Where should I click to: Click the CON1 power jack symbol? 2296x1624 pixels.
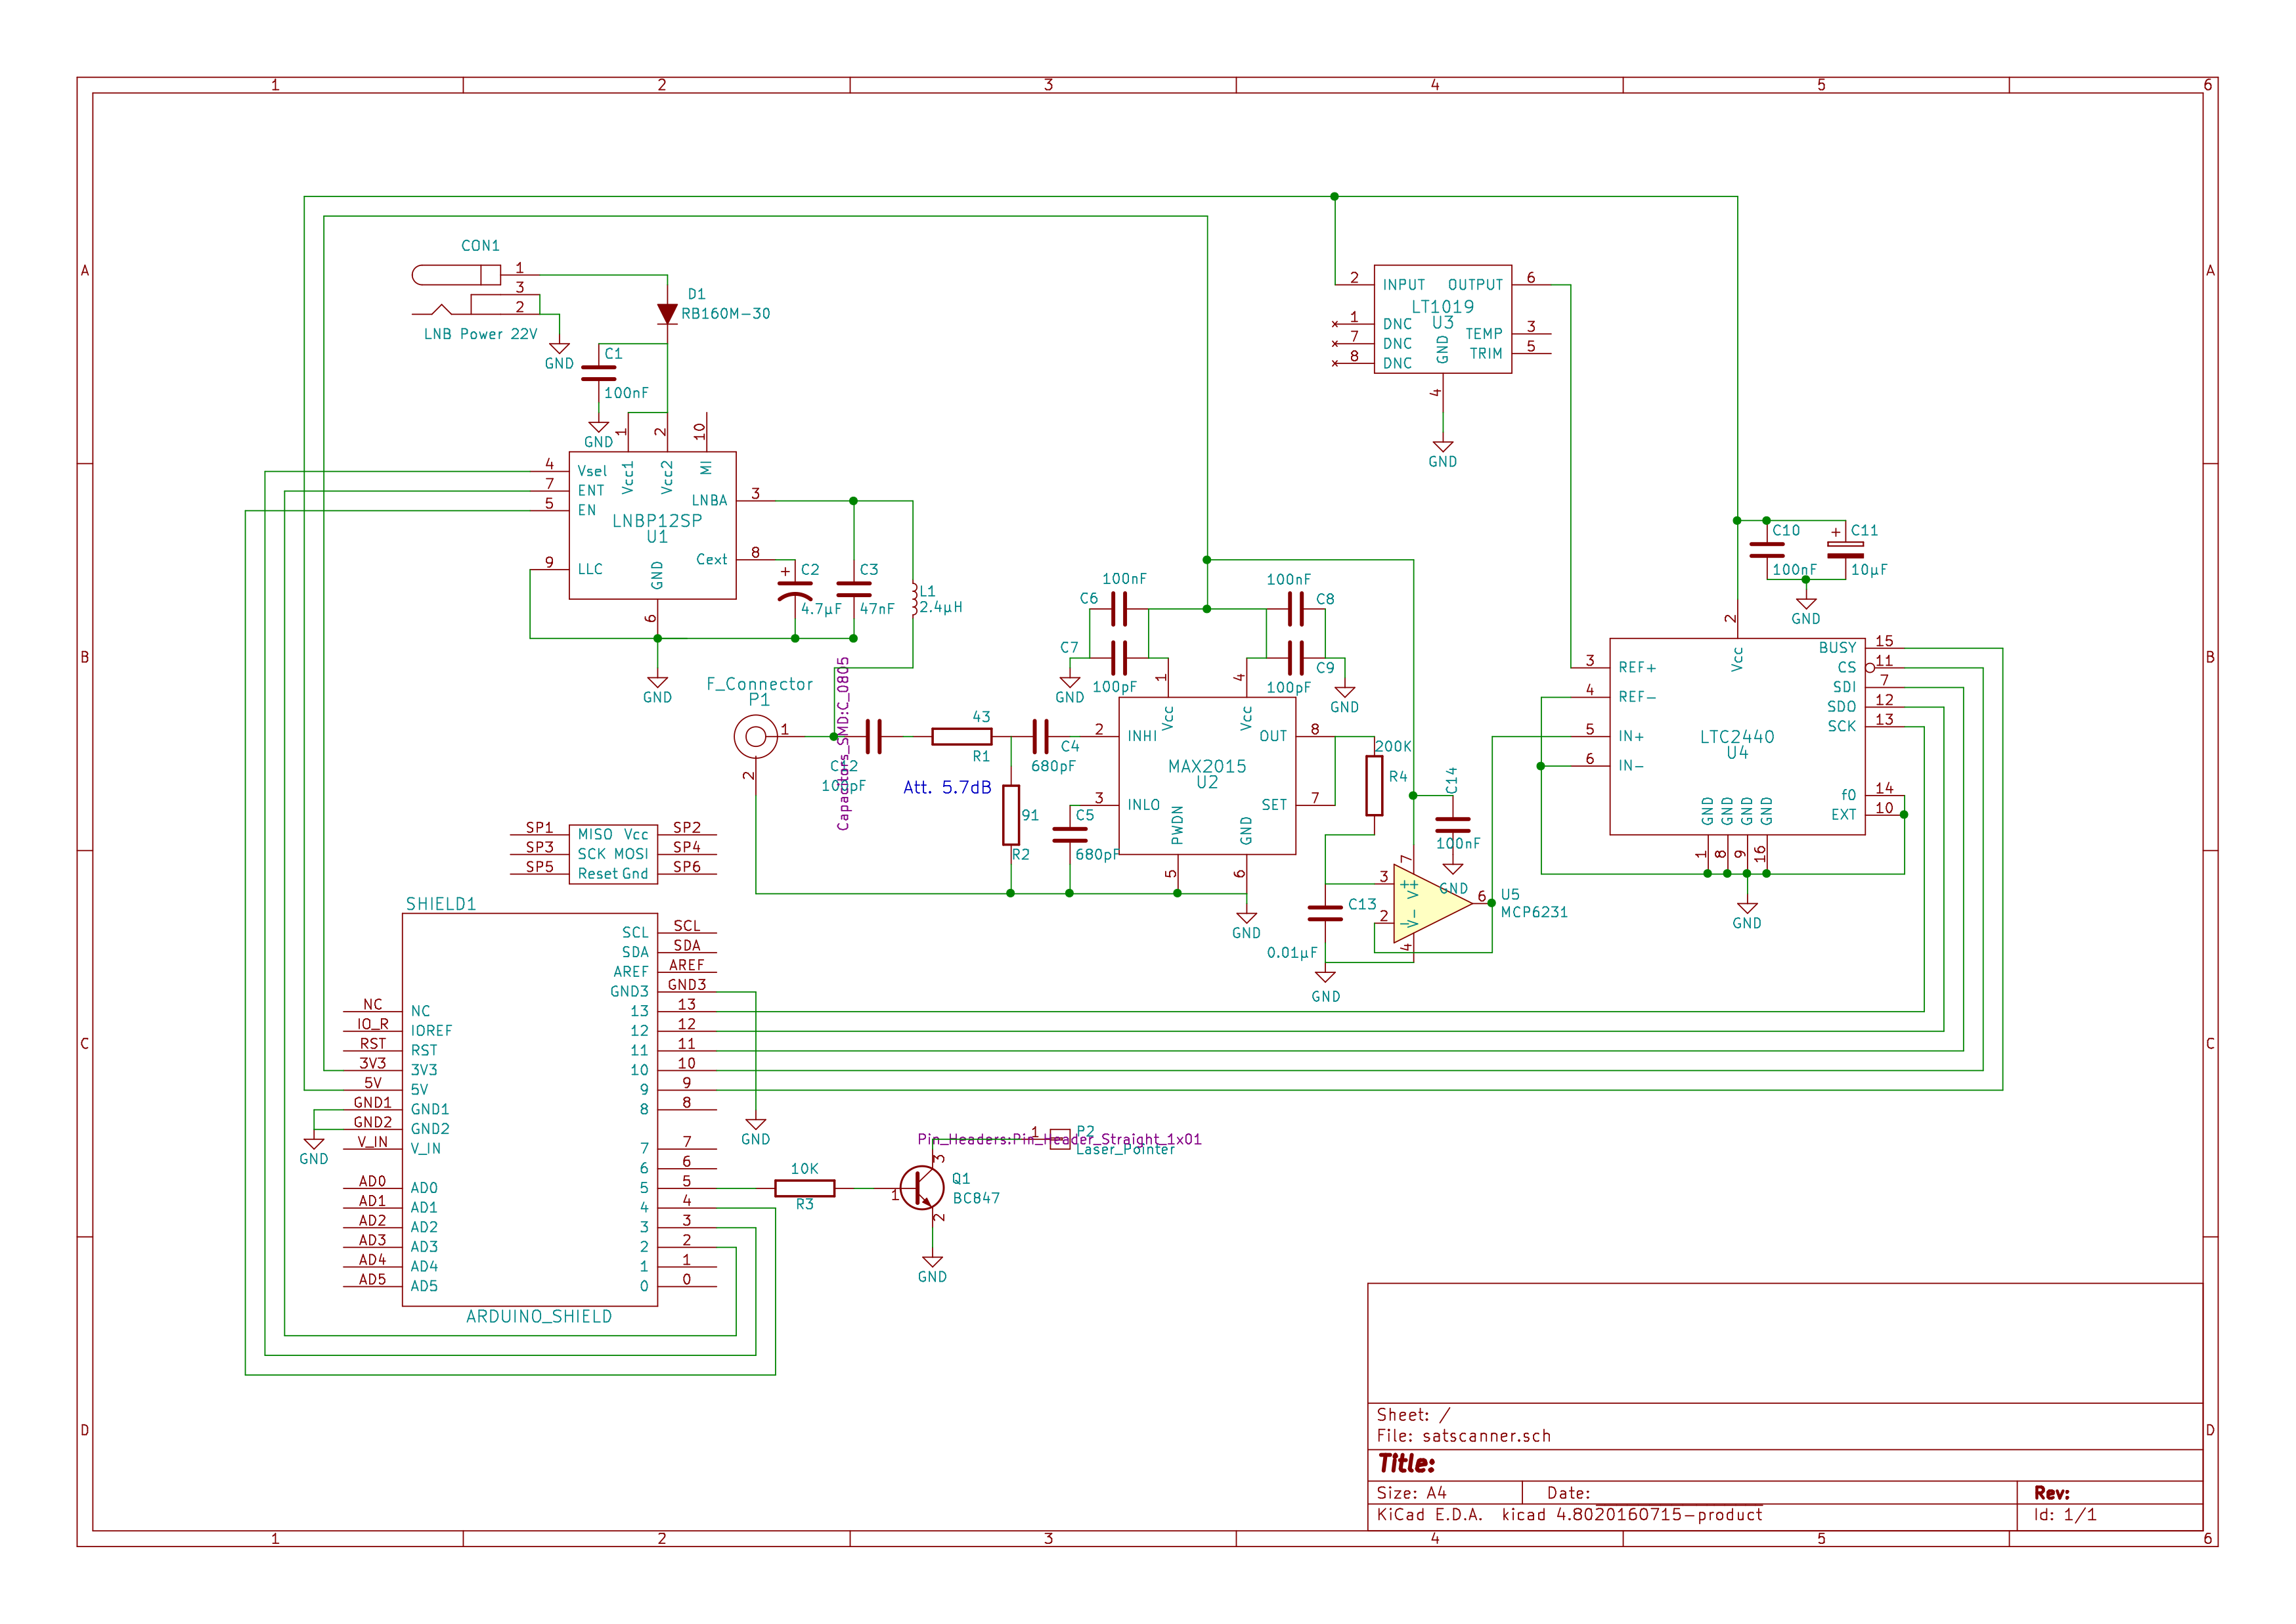(457, 275)
